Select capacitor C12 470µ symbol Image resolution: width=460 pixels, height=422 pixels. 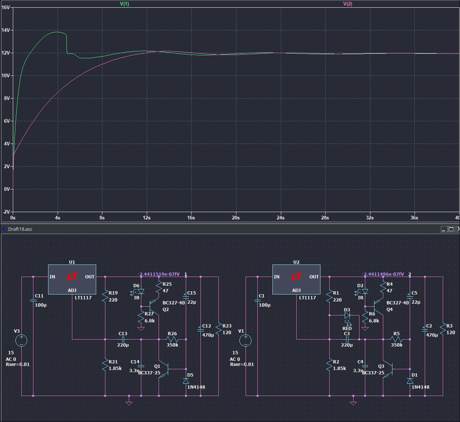click(x=200, y=330)
